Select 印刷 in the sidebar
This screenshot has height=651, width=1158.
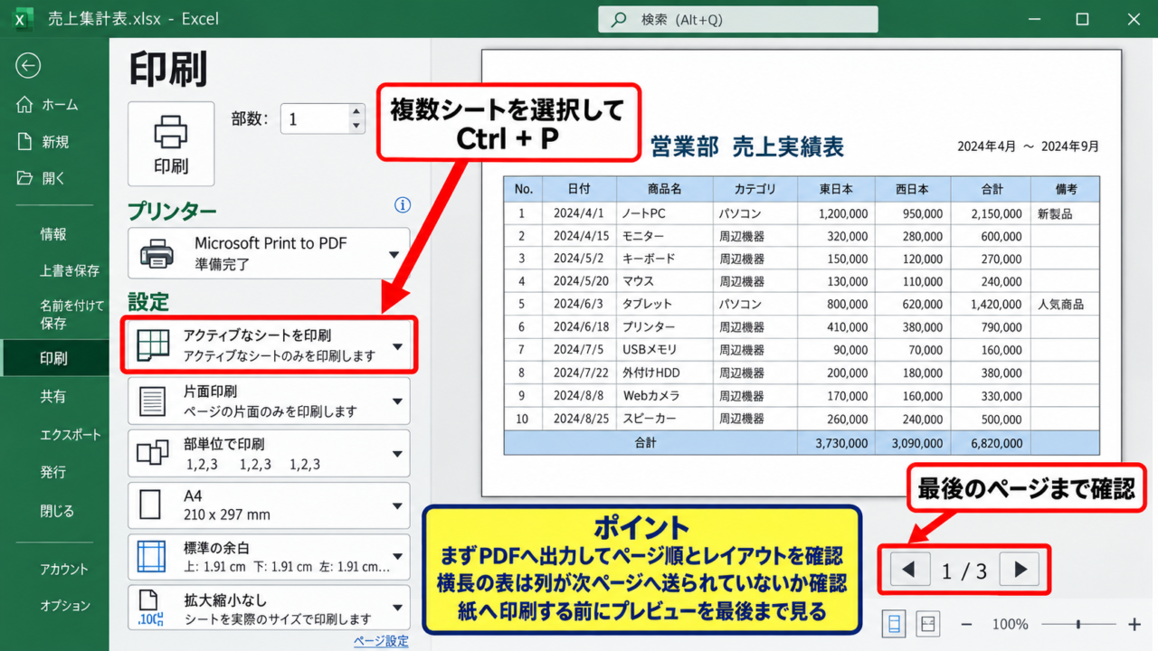pyautogui.click(x=54, y=358)
